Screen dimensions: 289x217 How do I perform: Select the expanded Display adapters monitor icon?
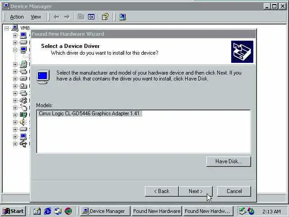point(23,50)
